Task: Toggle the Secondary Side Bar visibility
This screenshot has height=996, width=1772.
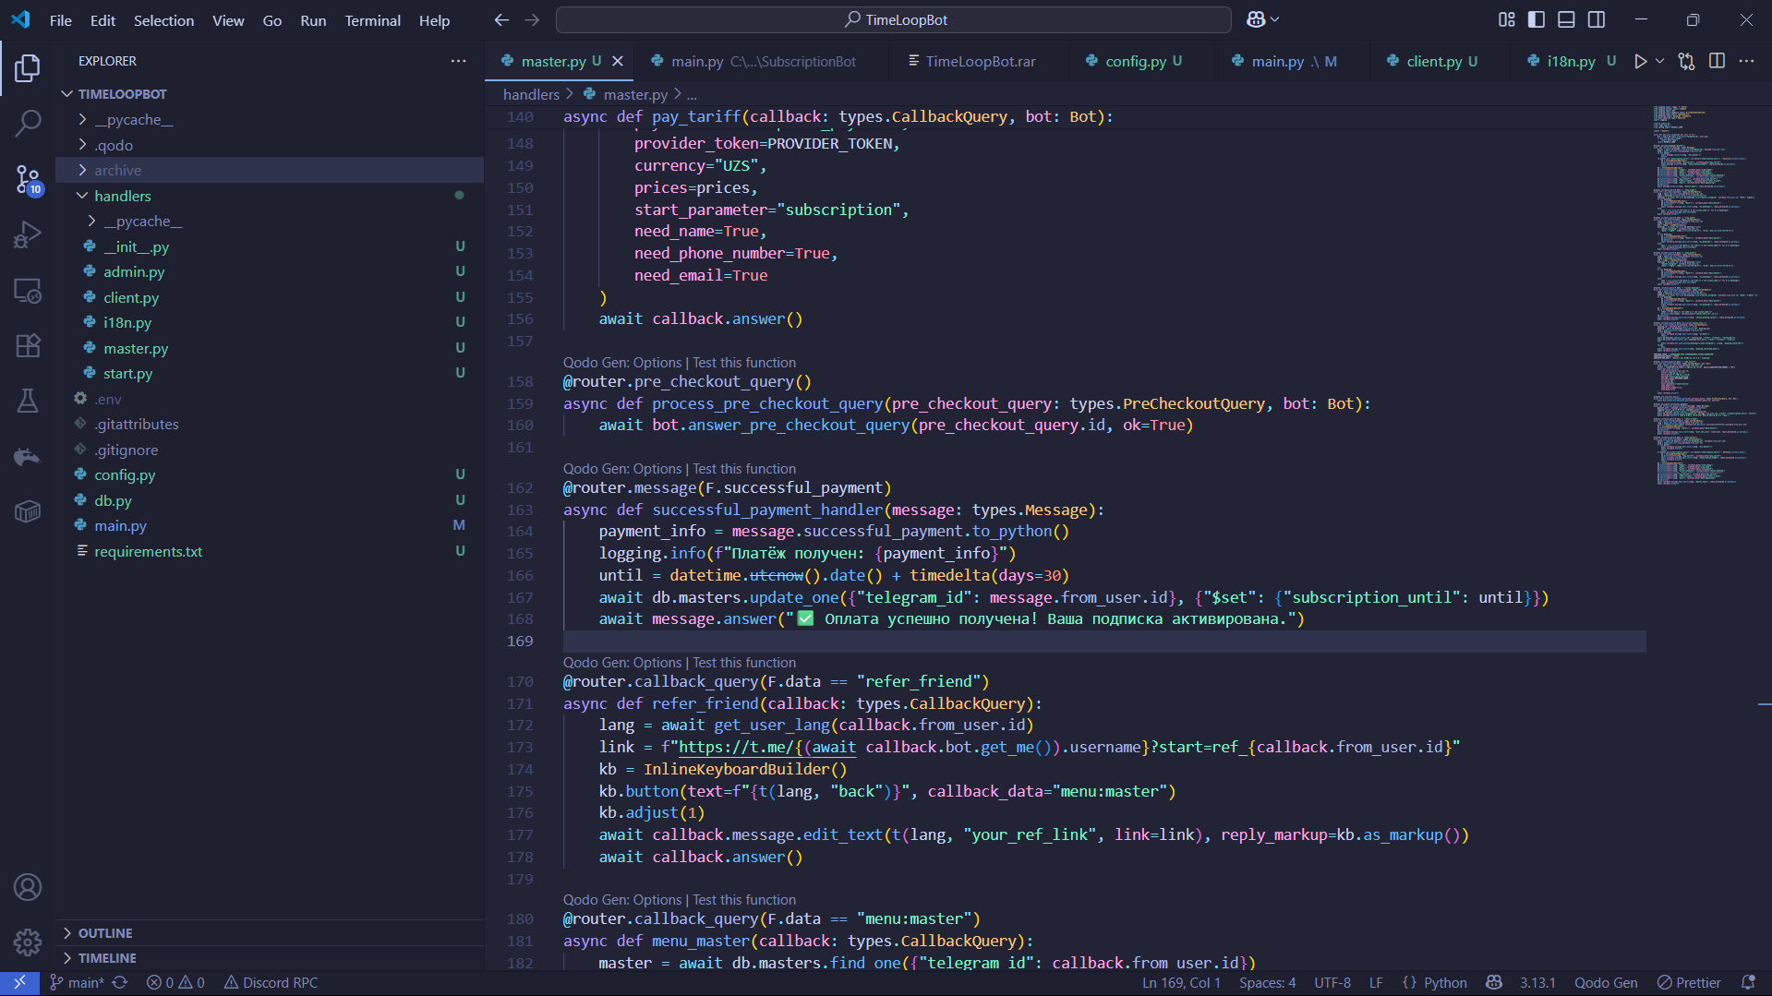Action: [1597, 19]
